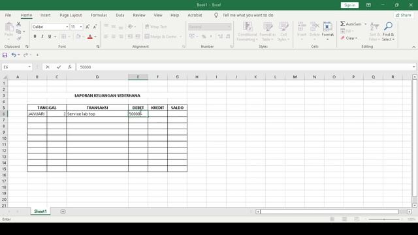The image size is (418, 235).
Task: Decrease font size with the small A icon
Action: click(x=95, y=27)
